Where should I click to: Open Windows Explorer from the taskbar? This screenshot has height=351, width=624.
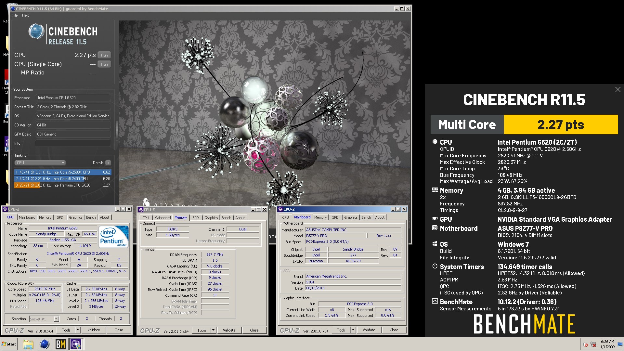coord(28,344)
